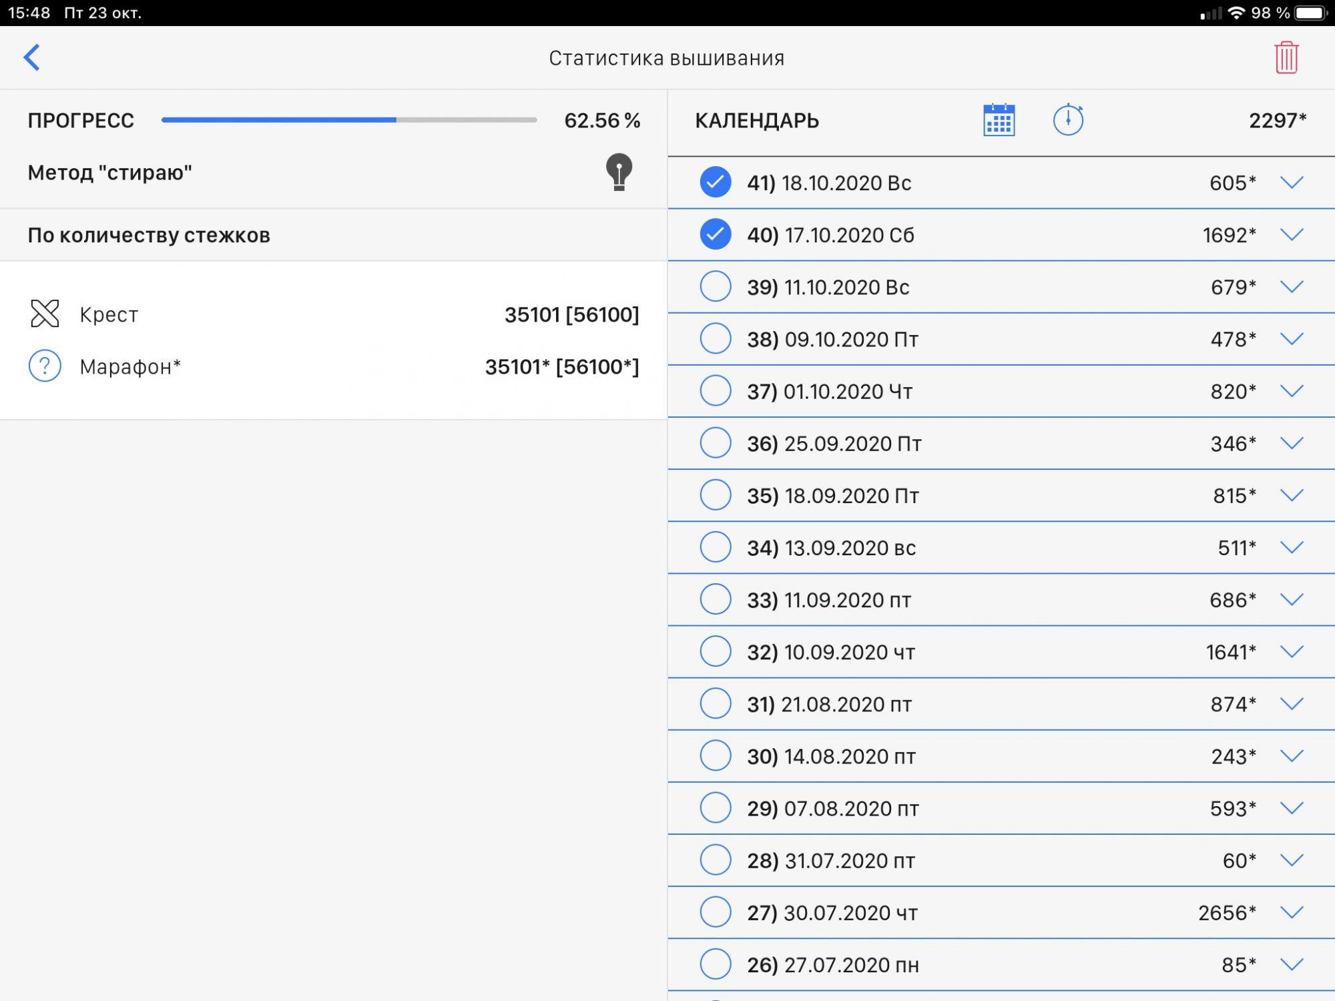Open the calendar grid view icon
The height and width of the screenshot is (1001, 1335).
pyautogui.click(x=999, y=120)
